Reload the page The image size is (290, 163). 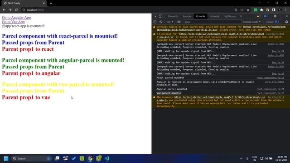(x=16, y=10)
